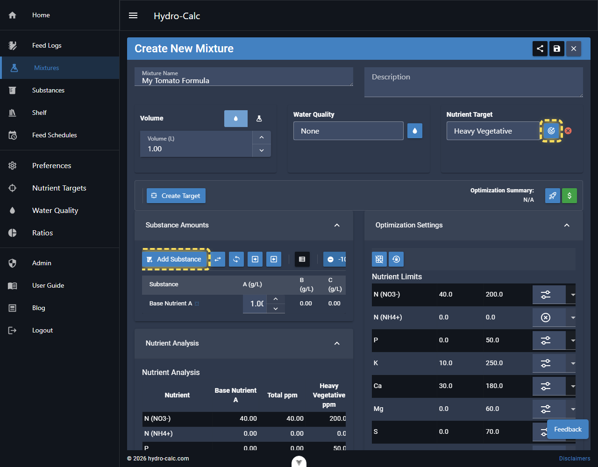Go to Home in sidebar
598x467 pixels.
pos(60,15)
